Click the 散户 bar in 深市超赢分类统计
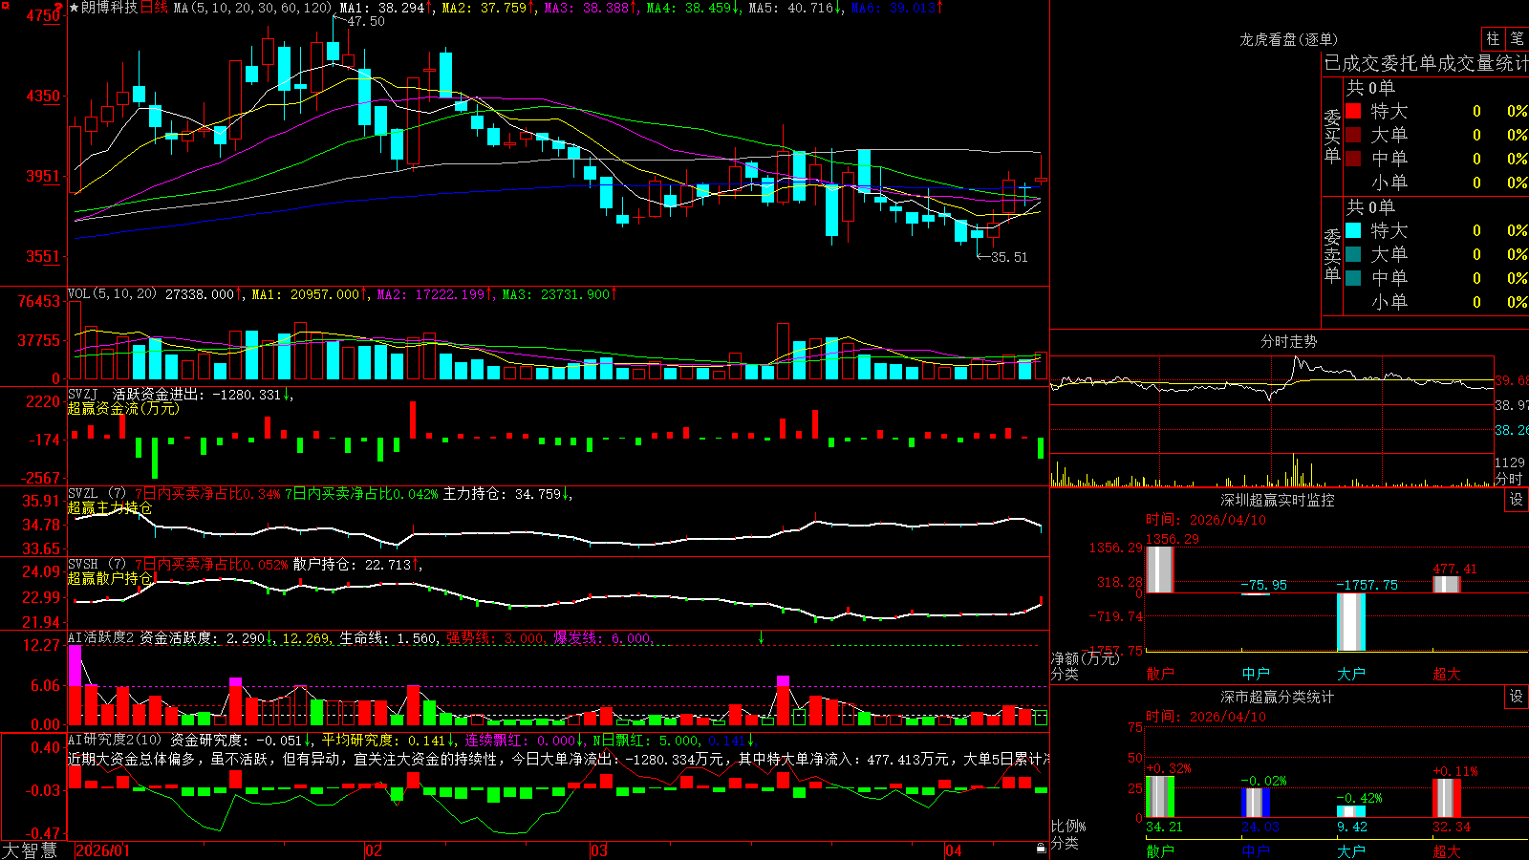Screen dimensions: 1529x860 1160,797
